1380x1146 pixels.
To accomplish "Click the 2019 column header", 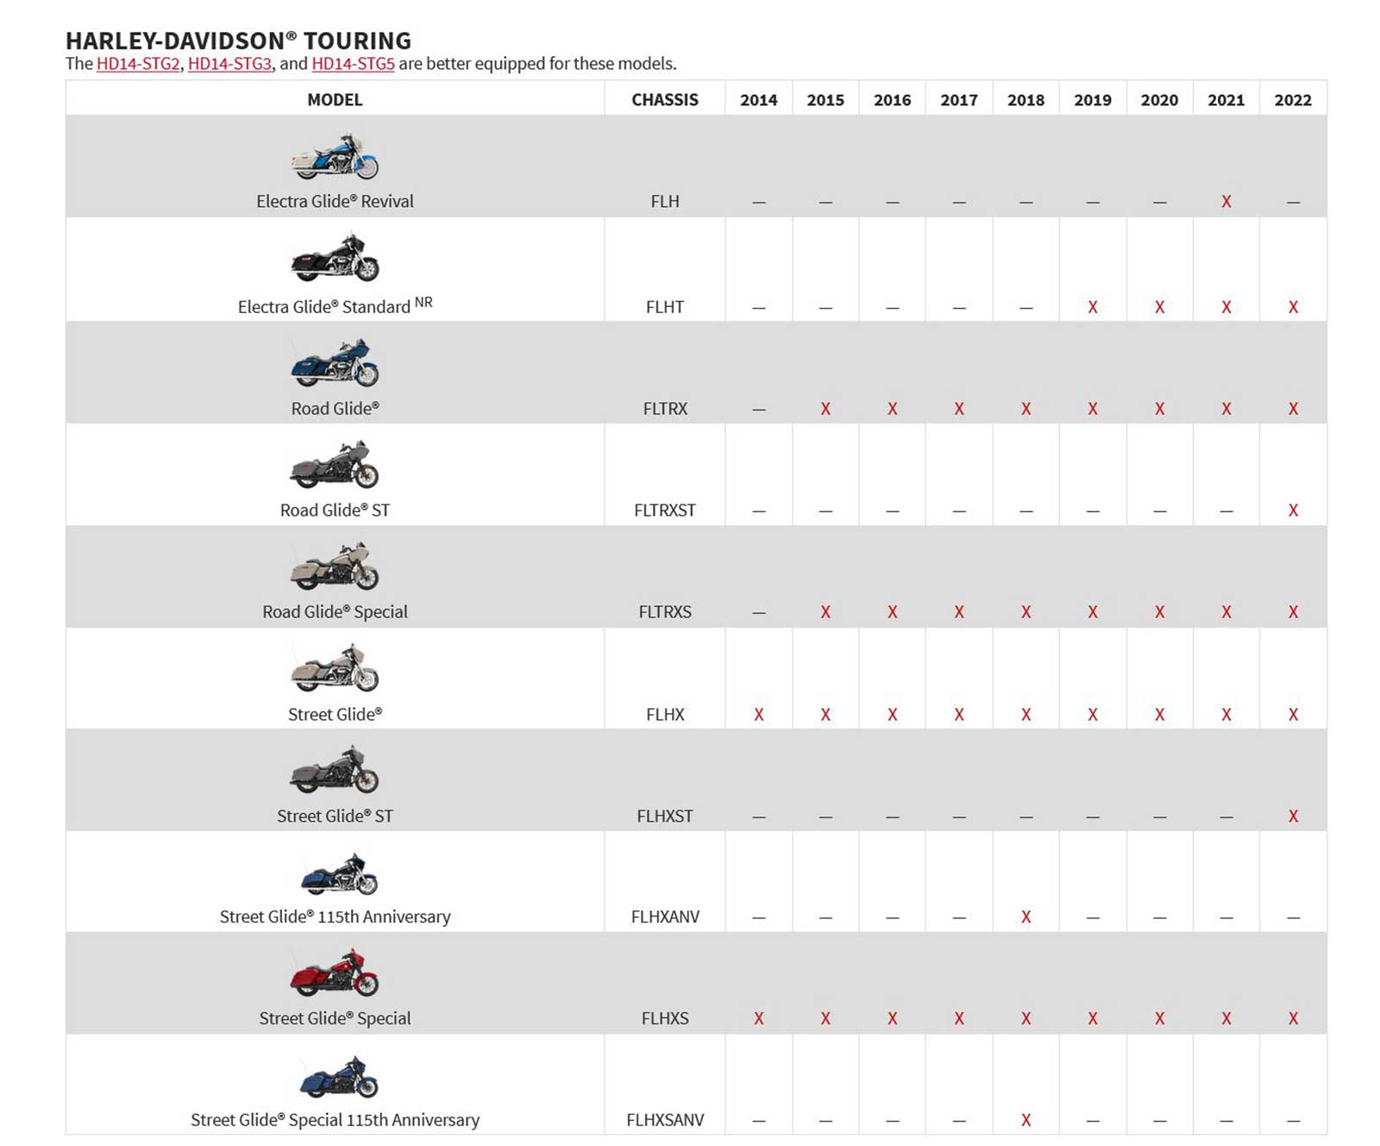I will click(1093, 100).
